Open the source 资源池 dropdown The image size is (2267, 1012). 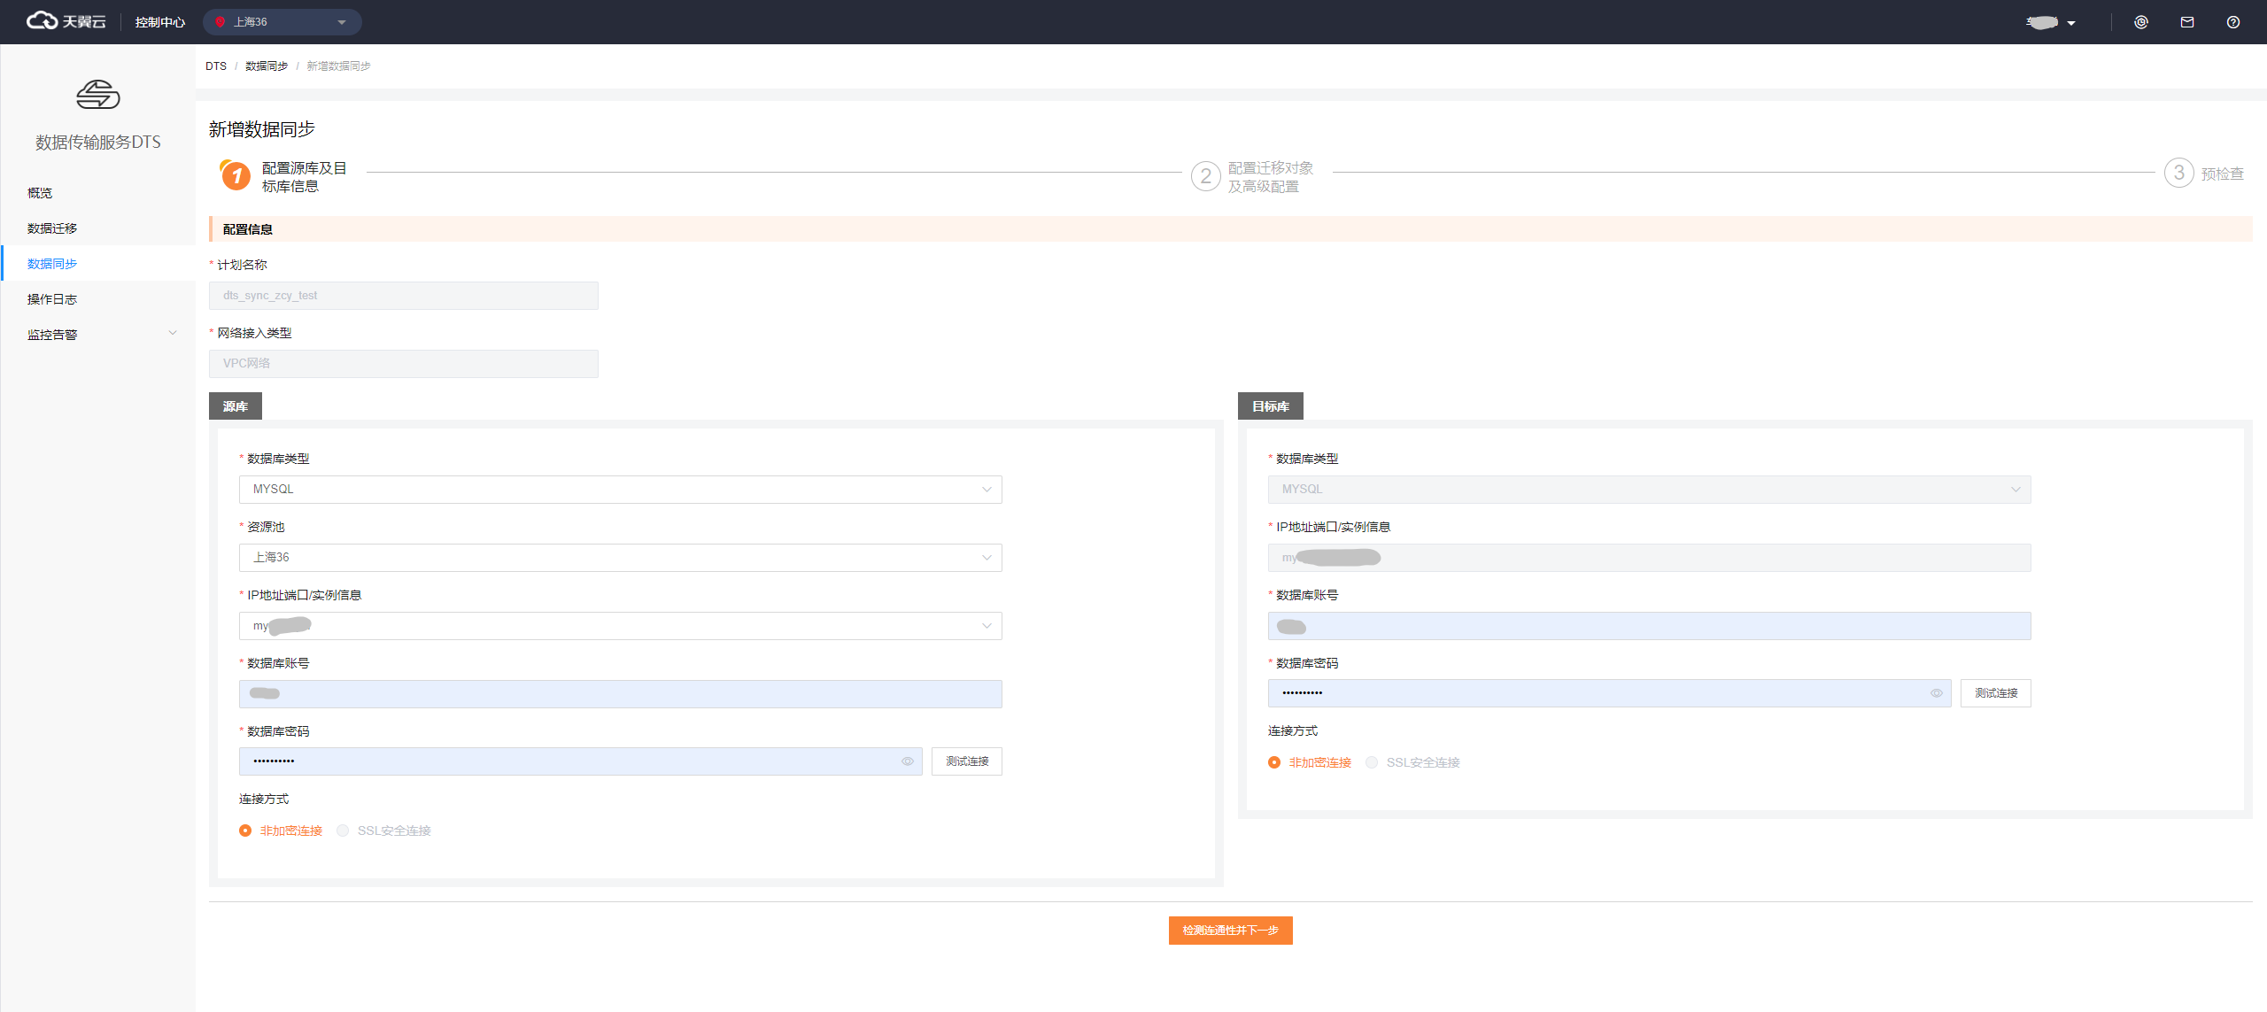(620, 558)
